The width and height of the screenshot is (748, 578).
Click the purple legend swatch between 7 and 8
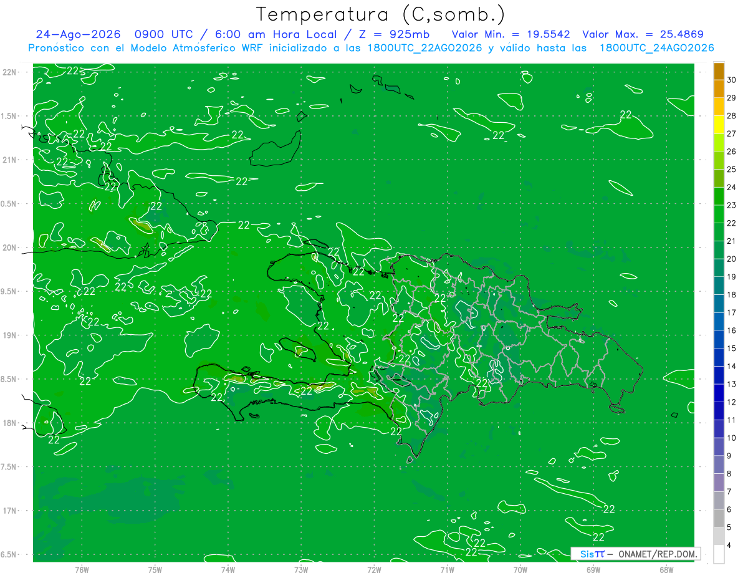coord(719,482)
